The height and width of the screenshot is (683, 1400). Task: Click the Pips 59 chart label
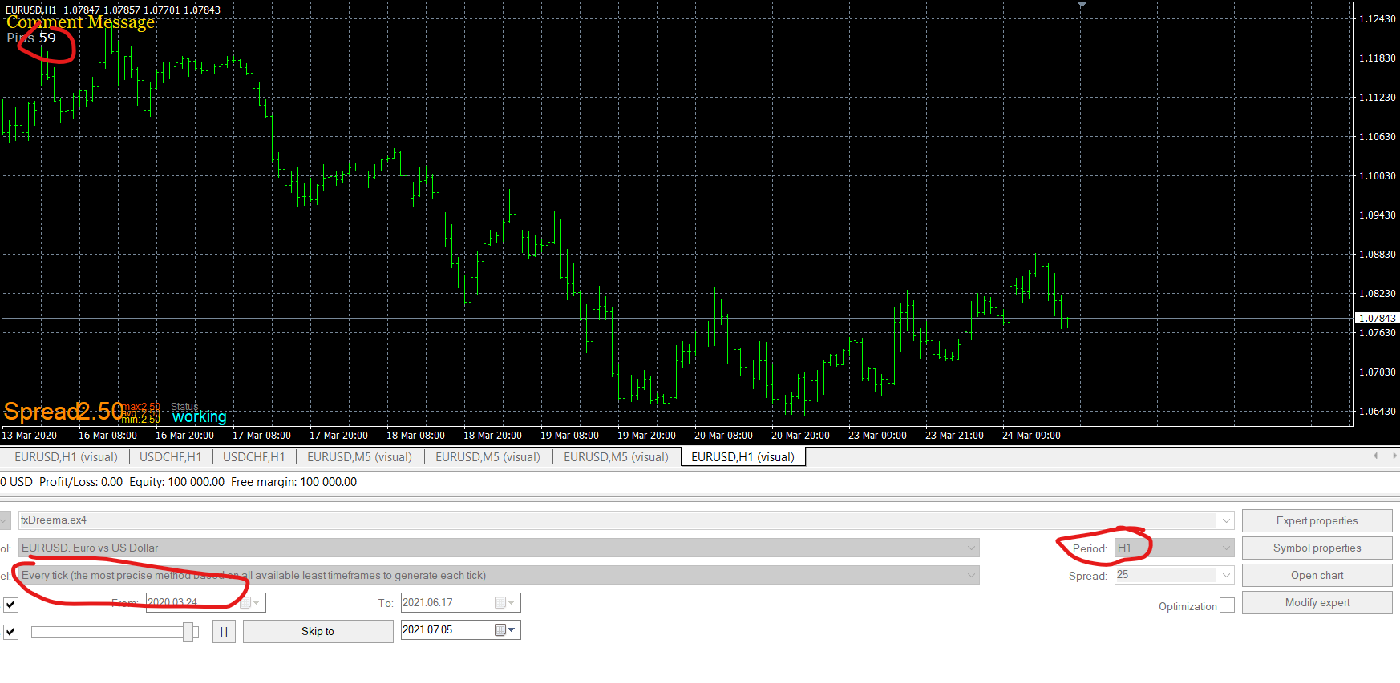point(31,38)
